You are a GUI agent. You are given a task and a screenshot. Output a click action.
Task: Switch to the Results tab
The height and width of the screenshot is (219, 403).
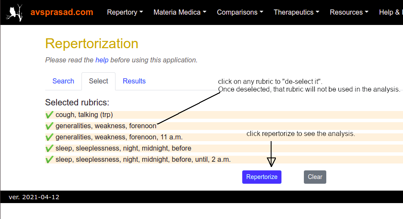pyautogui.click(x=134, y=81)
